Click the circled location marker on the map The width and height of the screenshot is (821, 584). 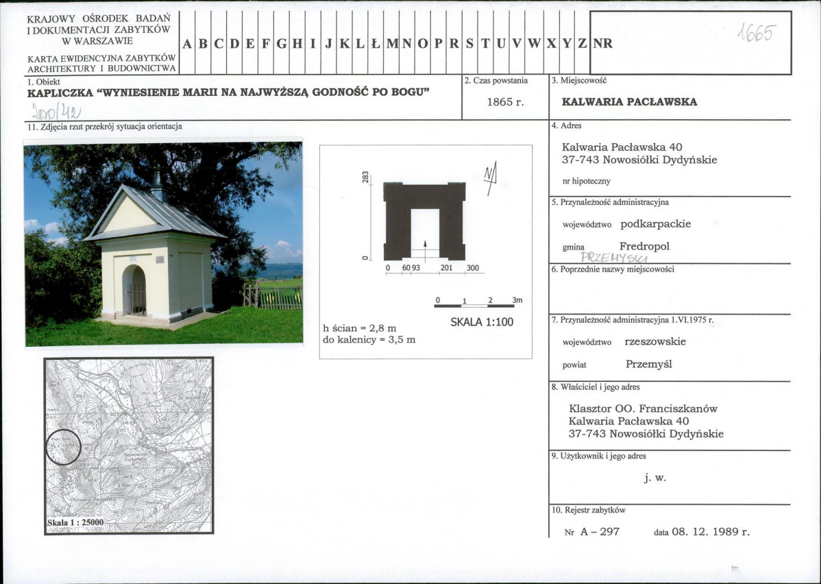tap(63, 447)
